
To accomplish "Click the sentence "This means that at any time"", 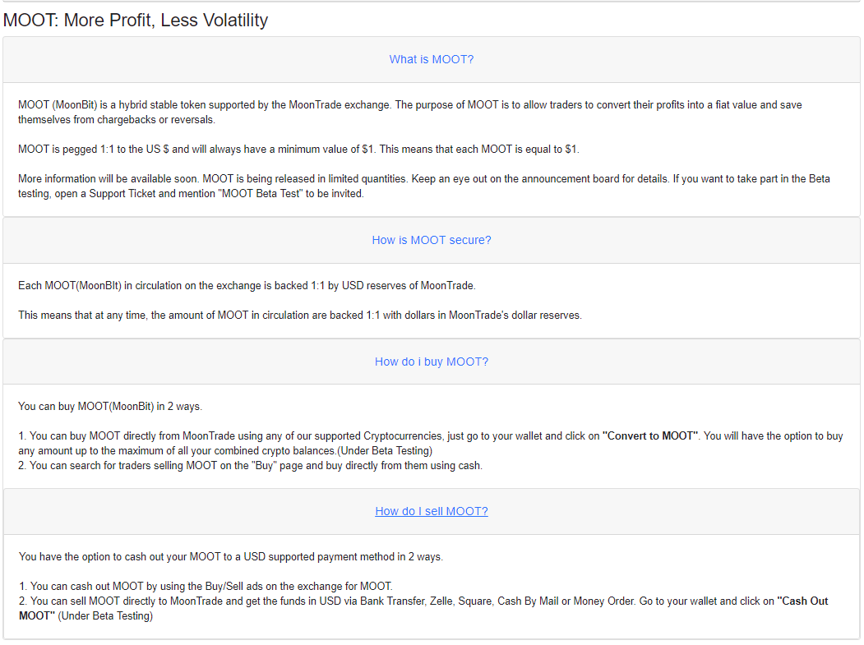I will (300, 315).
